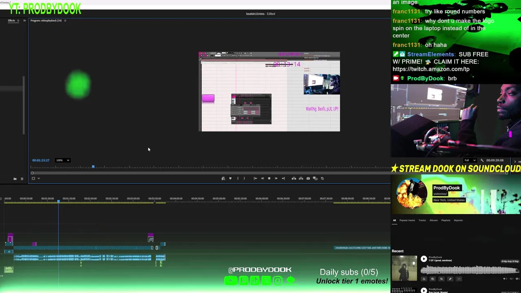Click edit pencil icon under 1 Of 1
521x293 pixels.
[450, 279]
